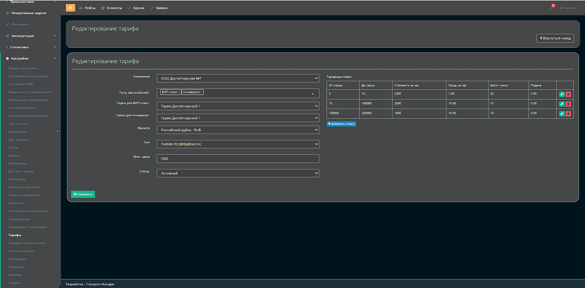Click the Сохранить button
The height and width of the screenshot is (288, 585).
pos(83,194)
